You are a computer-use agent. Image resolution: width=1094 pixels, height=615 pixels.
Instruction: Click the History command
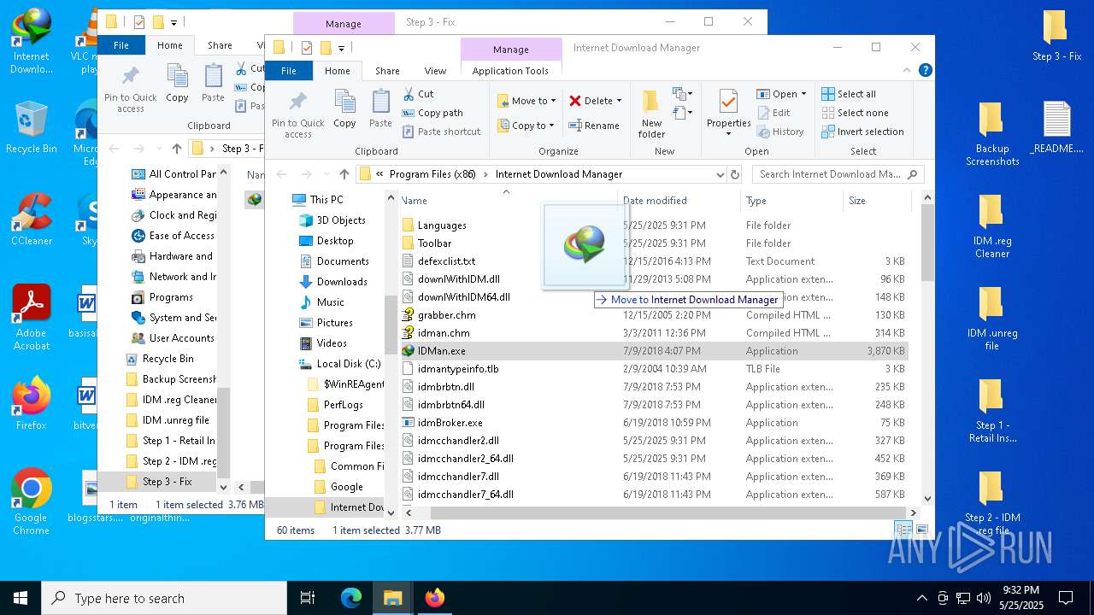tap(781, 132)
